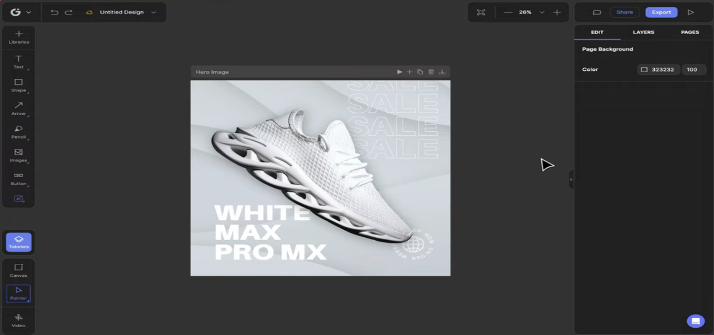Select the Text tool

pyautogui.click(x=18, y=62)
